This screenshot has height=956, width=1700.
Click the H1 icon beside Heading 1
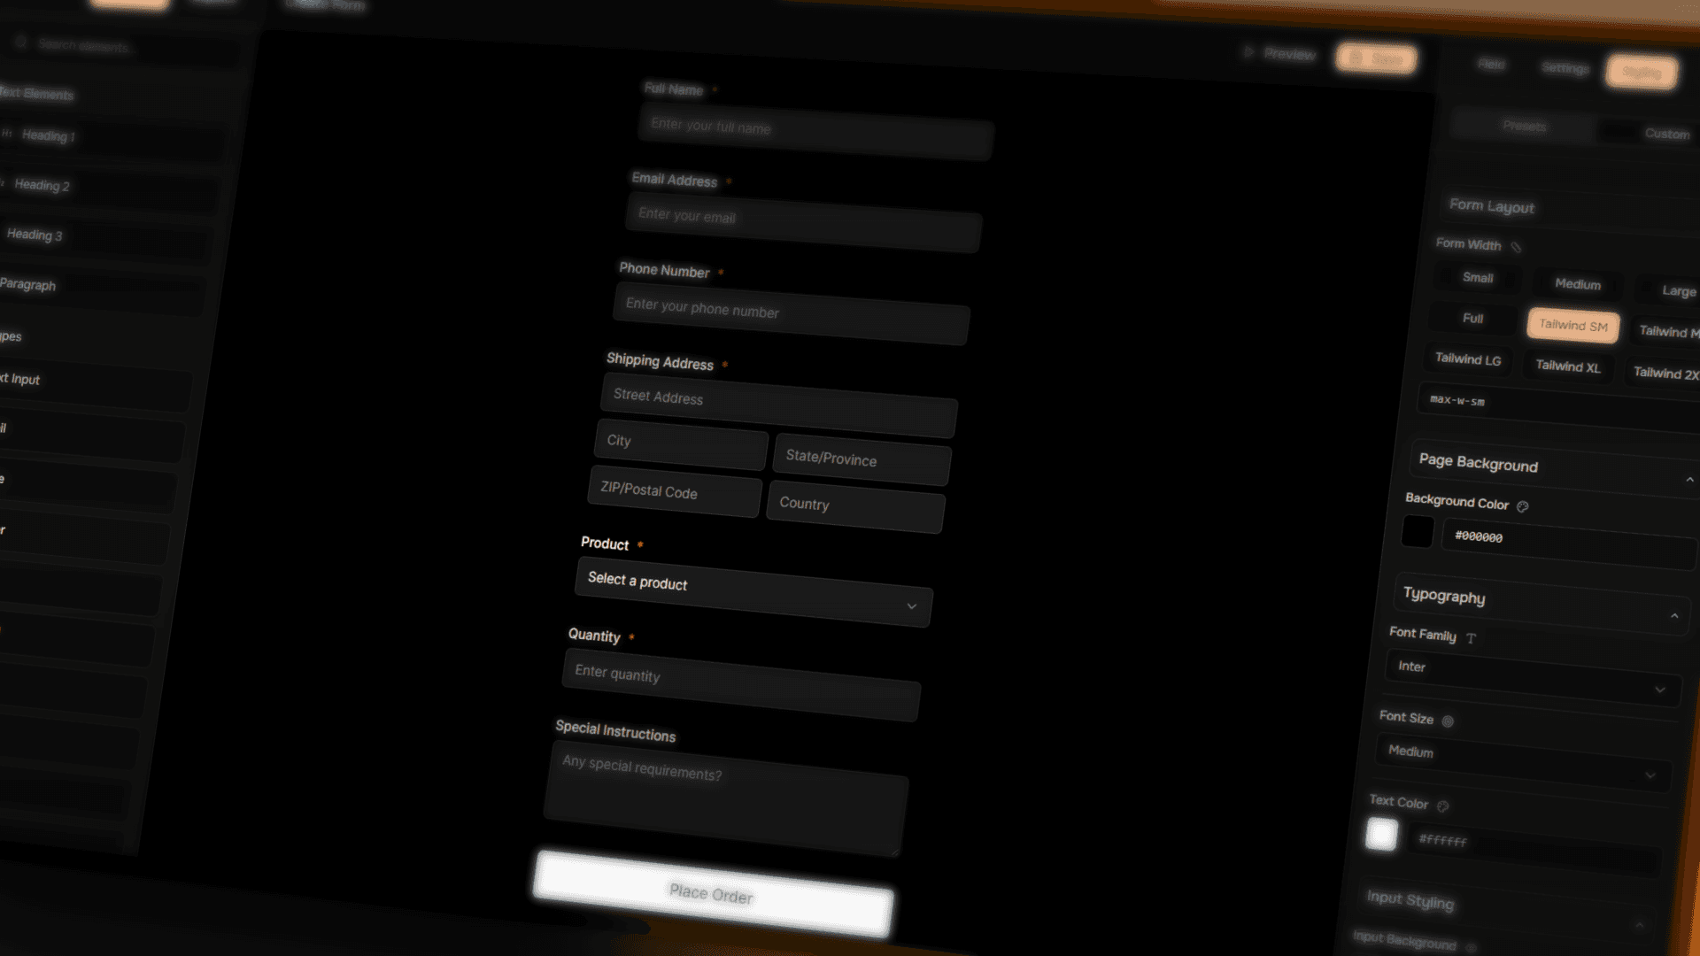[x=7, y=134]
